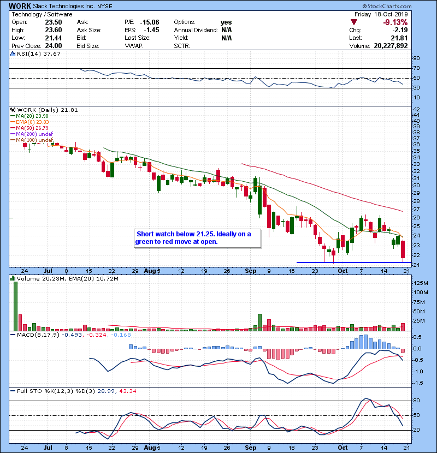Select the MACD line value -0.493
437x453 pixels.
[x=72, y=335]
